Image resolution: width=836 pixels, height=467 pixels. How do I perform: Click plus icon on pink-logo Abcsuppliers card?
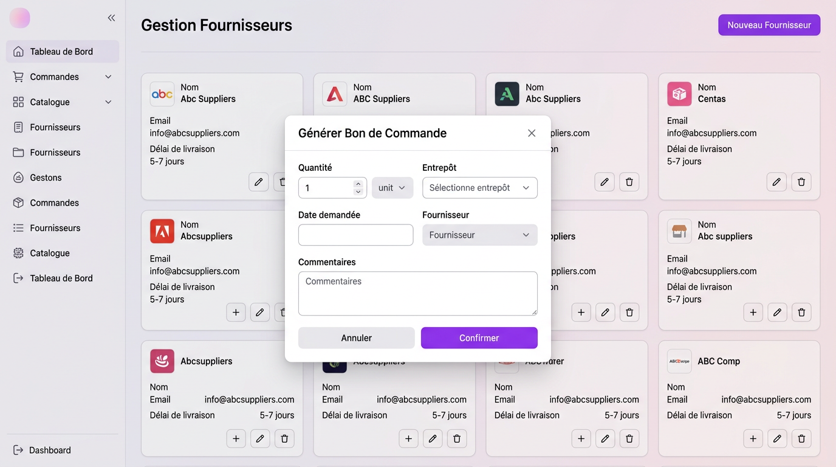click(x=236, y=438)
